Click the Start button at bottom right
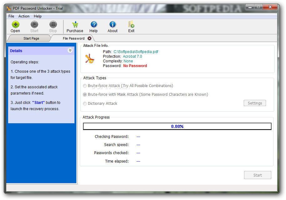The image size is (286, 200). click(x=258, y=175)
